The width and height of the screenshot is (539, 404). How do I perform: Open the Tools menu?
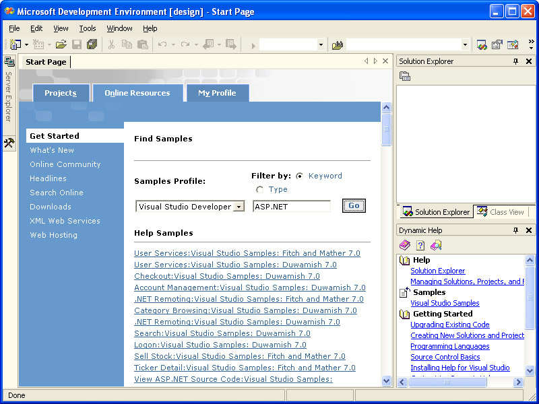click(x=88, y=28)
